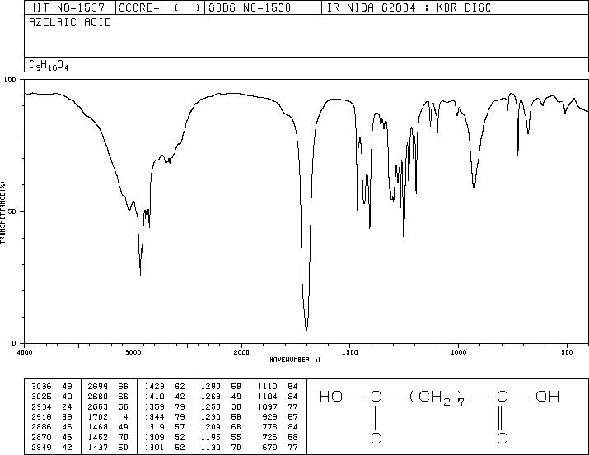Viewport: 589px width, 455px height.
Task: Select the WAVENUMBER axis title
Action: (295, 360)
